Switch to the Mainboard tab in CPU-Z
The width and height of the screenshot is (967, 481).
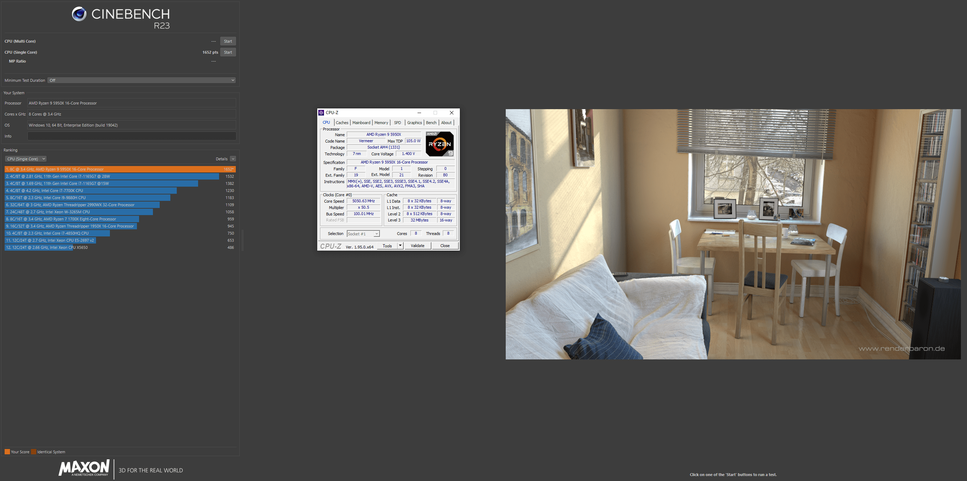tap(361, 123)
